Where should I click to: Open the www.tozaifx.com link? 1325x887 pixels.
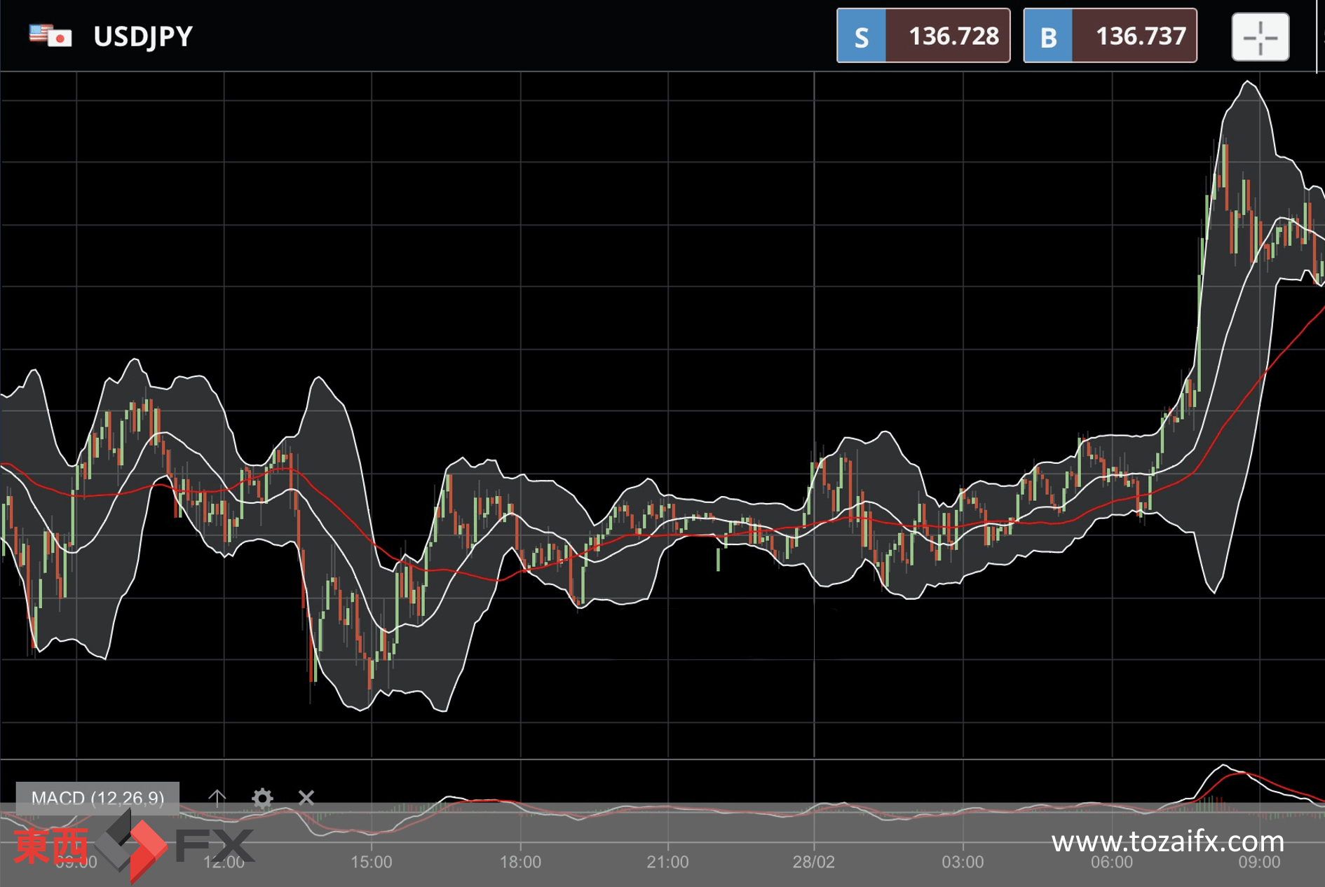click(1167, 841)
